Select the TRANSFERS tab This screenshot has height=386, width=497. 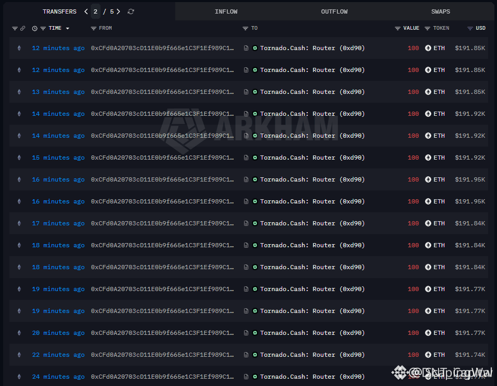pyautogui.click(x=59, y=11)
